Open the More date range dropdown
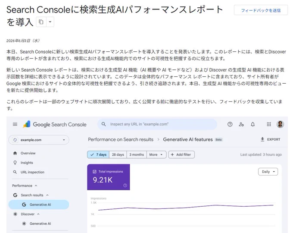Image resolution: width=293 pixels, height=233 pixels. point(156,154)
